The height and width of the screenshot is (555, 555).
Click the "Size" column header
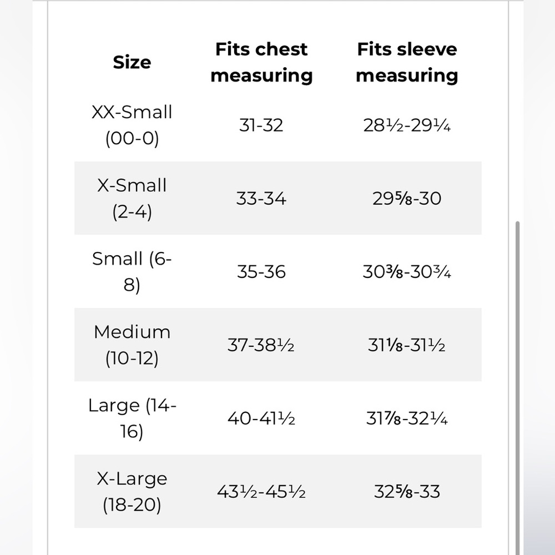click(x=132, y=62)
